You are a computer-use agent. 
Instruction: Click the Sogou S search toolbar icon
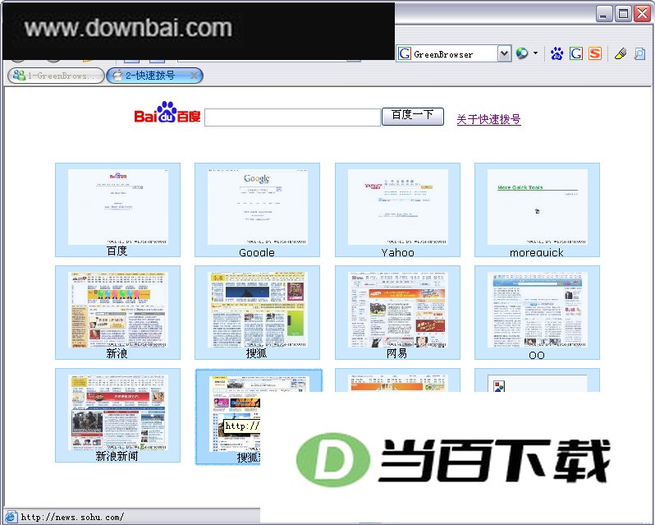[595, 53]
